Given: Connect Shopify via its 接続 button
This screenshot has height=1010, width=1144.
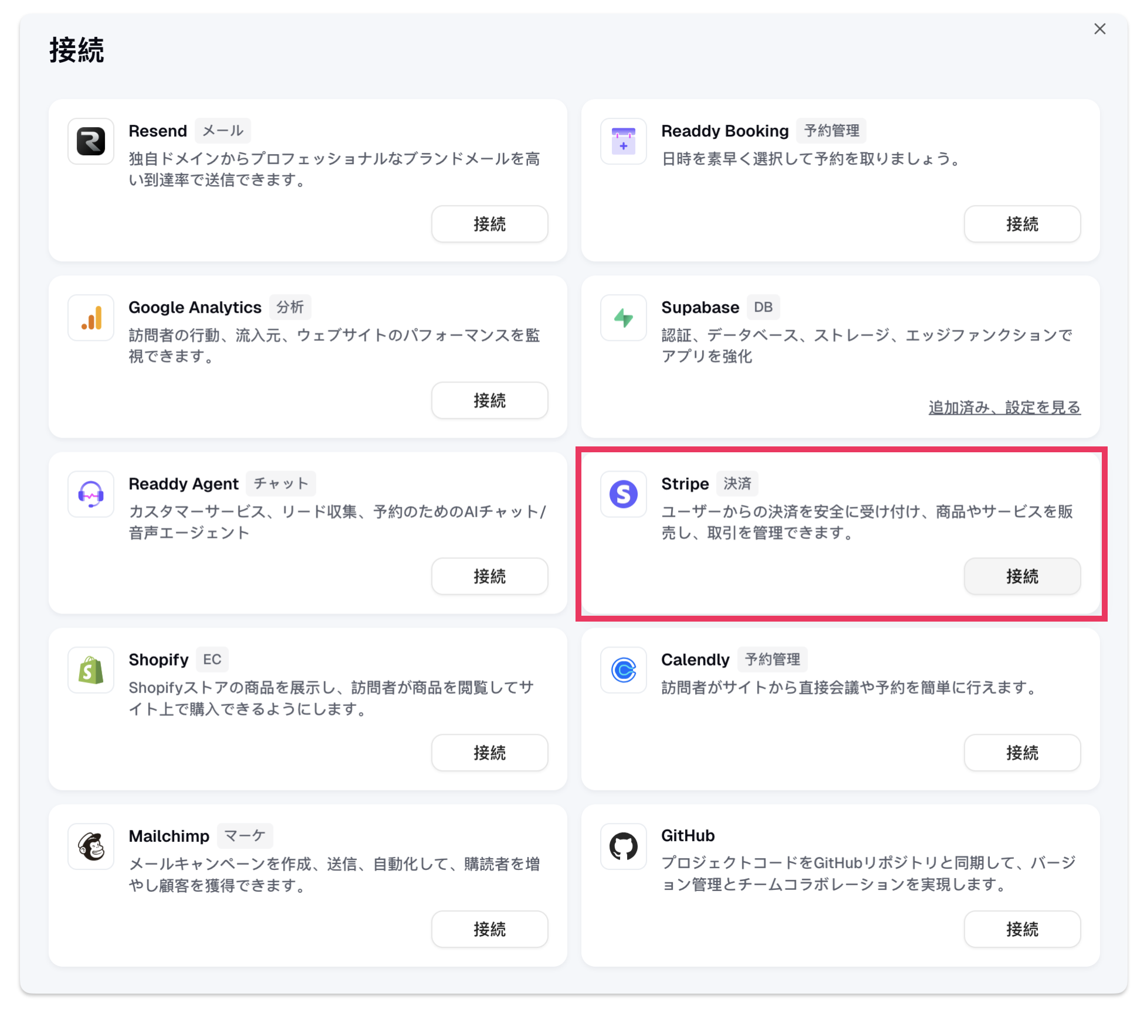Looking at the screenshot, I should pos(489,752).
